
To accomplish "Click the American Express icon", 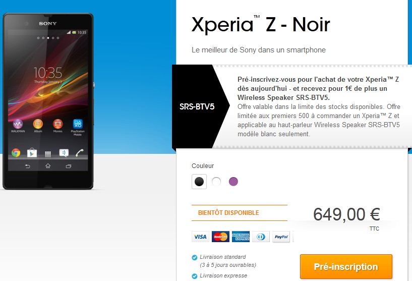I will (x=241, y=237).
